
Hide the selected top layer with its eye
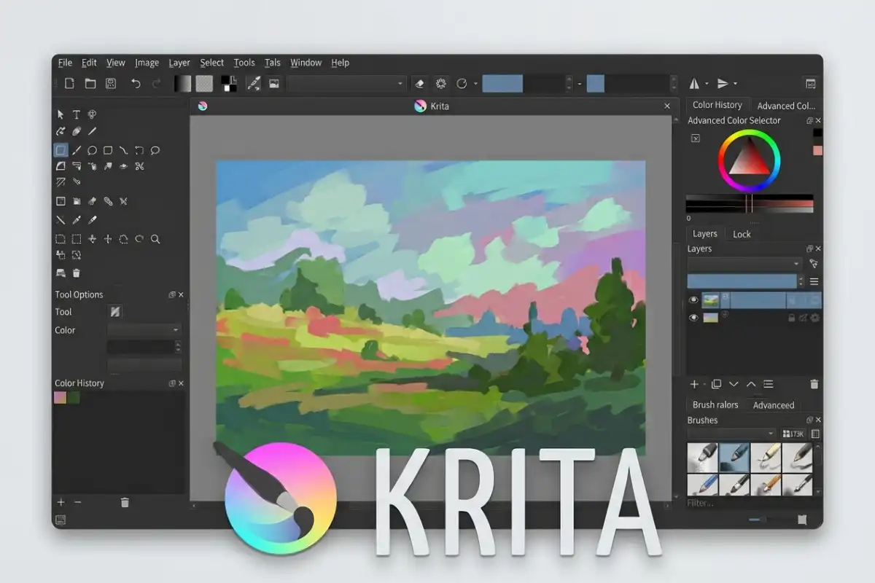[693, 300]
